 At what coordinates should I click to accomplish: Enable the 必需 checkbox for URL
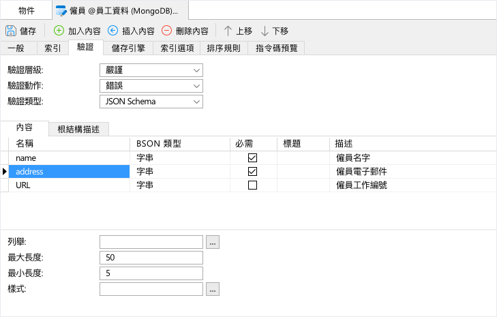click(x=252, y=185)
